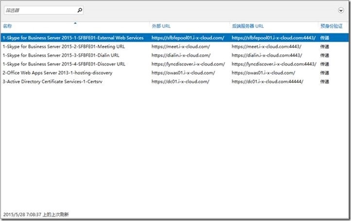
Task: Select the SFBFE01-Discover URL row name
Action: tap(64, 64)
